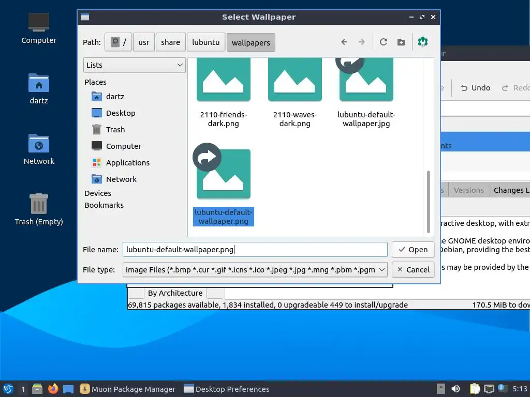This screenshot has width=530, height=397.
Task: Click the 2110-waves-dark.png file label
Action: click(295, 119)
